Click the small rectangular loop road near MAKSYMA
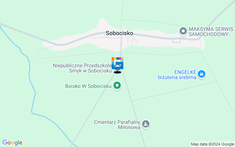Screen dimensions: 235x147 176,41
